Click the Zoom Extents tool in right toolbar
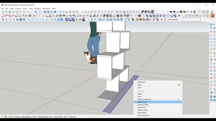The height and width of the screenshot is (121, 216). coord(211,85)
